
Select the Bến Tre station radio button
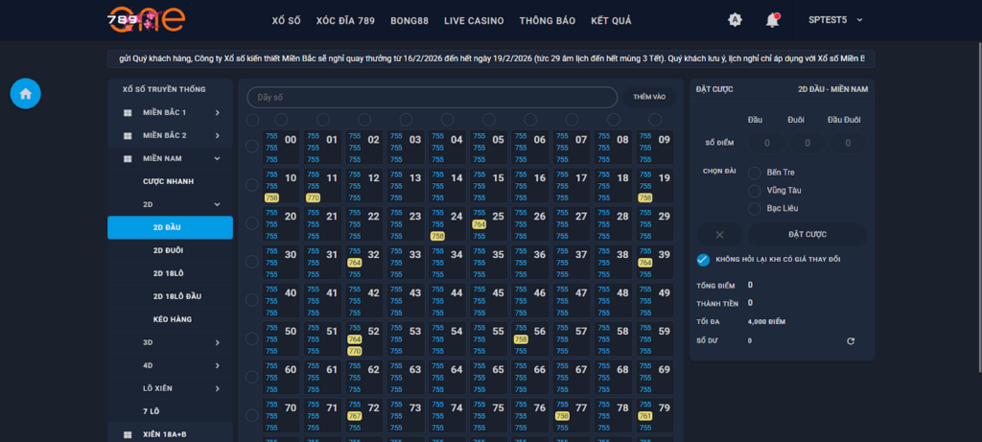coord(755,173)
